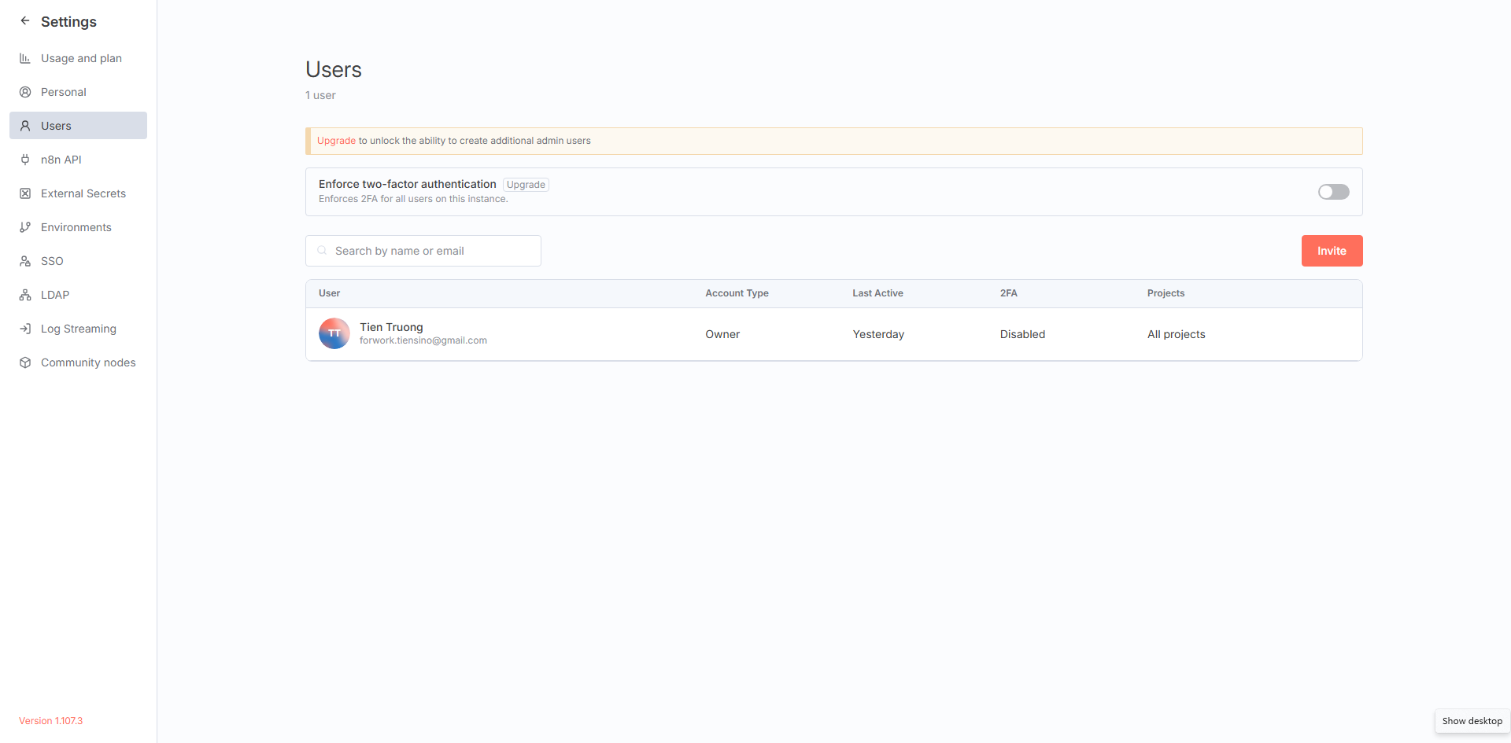Open Usage and plan settings
Screen dimensions: 1511x743
78,58
